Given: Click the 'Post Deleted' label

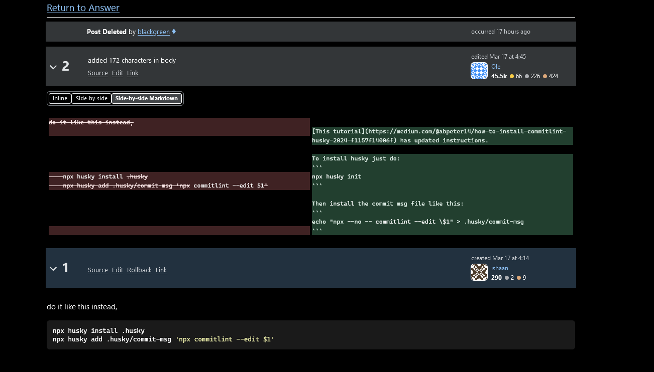Looking at the screenshot, I should pos(106,32).
